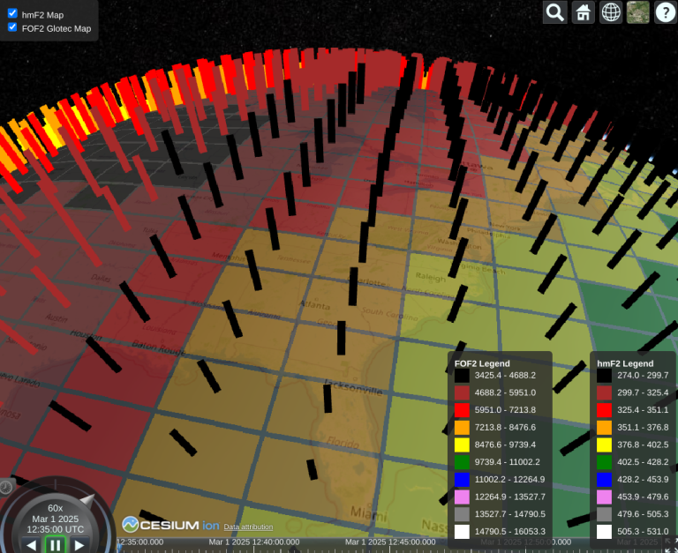This screenshot has width=678, height=553.
Task: Open the base layer imagery picker
Action: tap(638, 12)
